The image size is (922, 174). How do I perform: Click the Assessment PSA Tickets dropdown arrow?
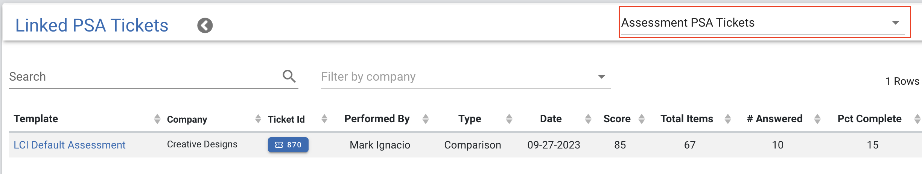pos(896,23)
